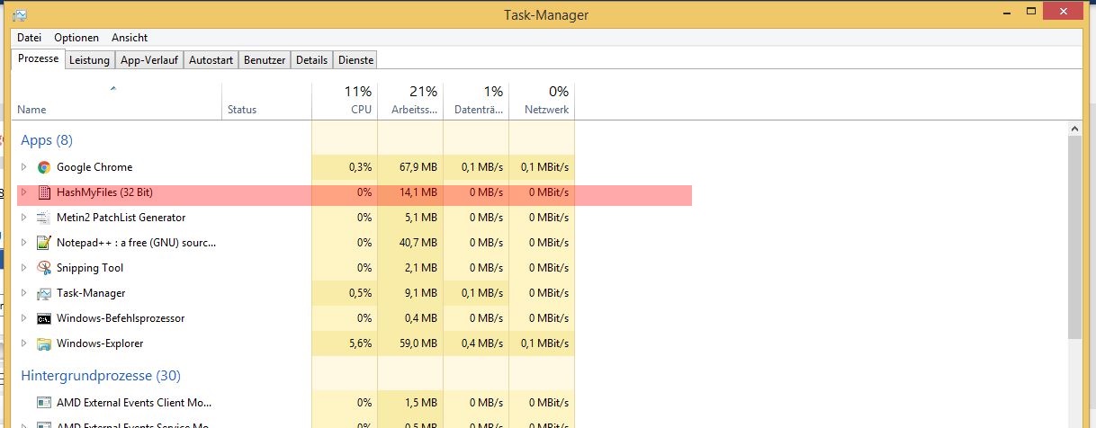Expand the Notepad++ process entry

pos(24,243)
